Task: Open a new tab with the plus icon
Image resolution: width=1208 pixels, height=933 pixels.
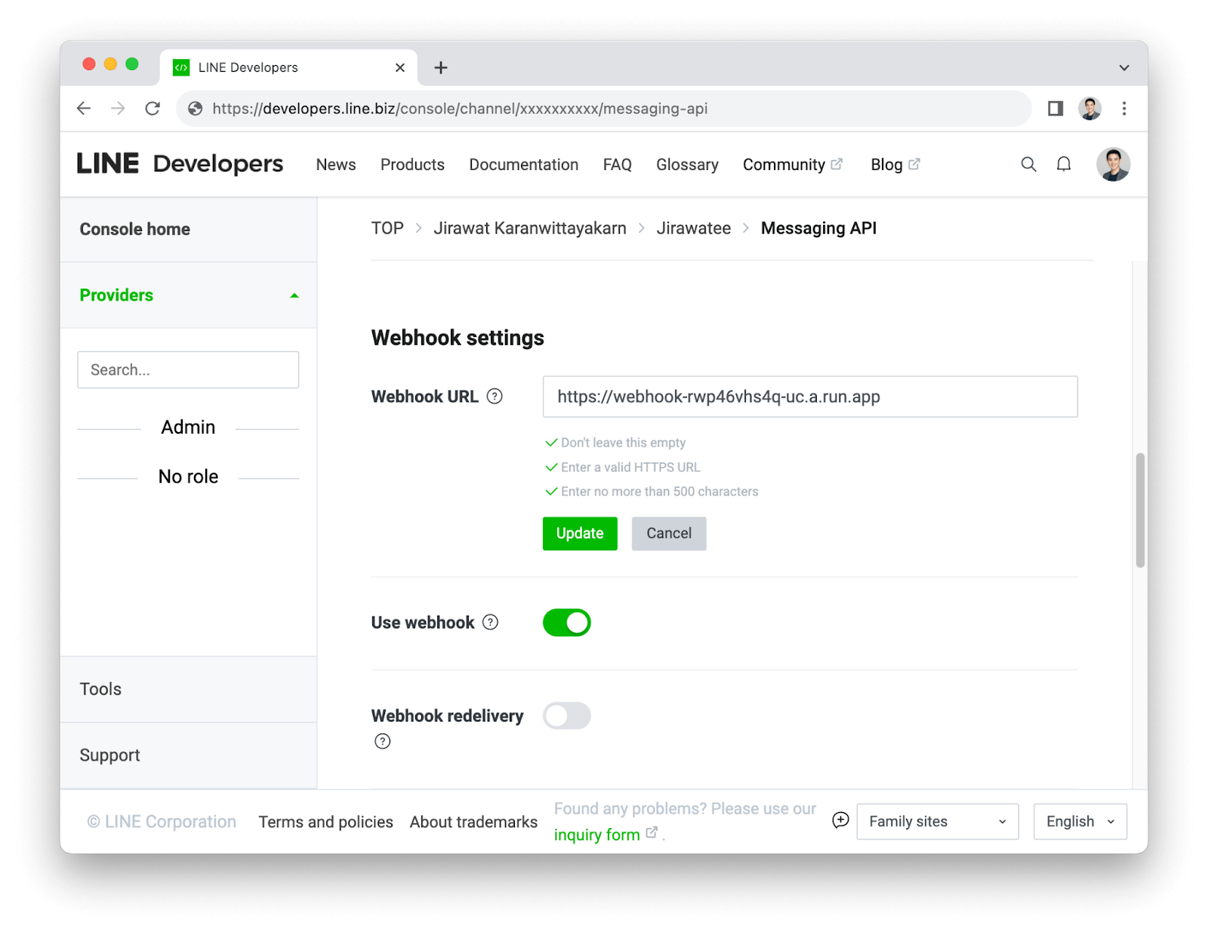Action: (441, 68)
